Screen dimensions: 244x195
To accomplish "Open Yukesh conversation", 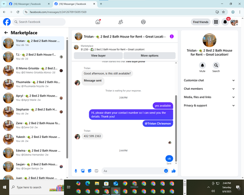I will (x=33, y=139).
